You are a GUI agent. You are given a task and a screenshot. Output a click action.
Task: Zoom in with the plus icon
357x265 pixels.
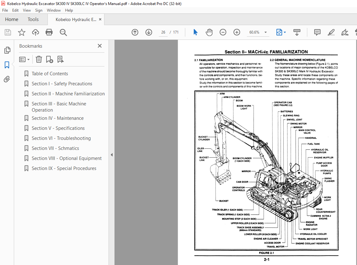[237, 32]
